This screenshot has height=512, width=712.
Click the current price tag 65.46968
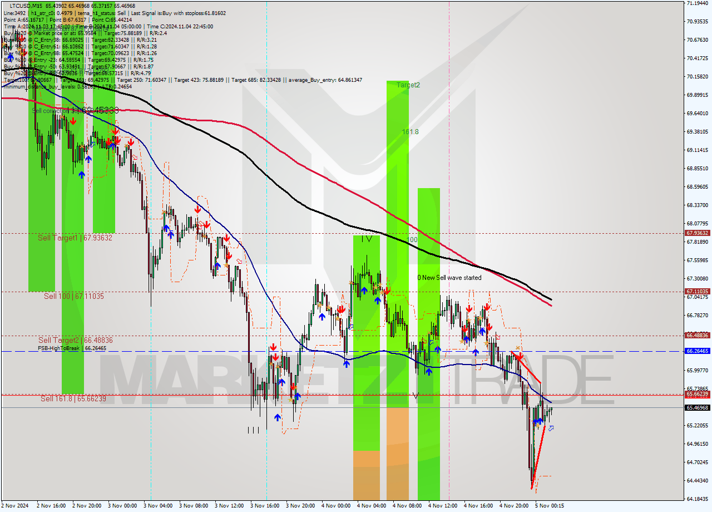pyautogui.click(x=697, y=407)
